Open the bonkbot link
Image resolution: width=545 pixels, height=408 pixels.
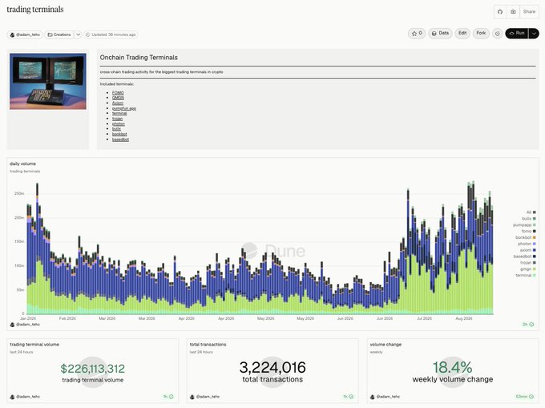pyautogui.click(x=119, y=134)
